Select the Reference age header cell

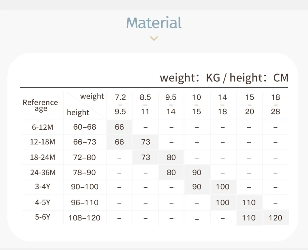coord(41,105)
